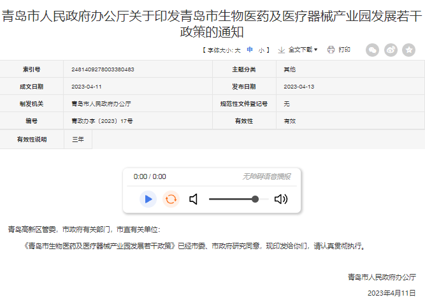Adjust the volume slider knob

[255, 199]
